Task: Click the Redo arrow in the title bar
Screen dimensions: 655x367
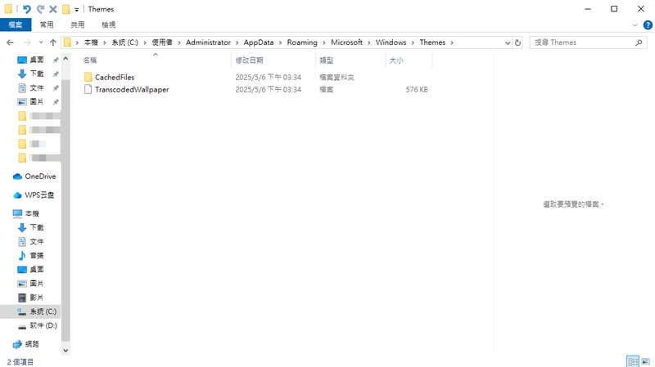Action: 40,9
